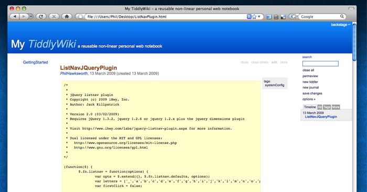This screenshot has height=192, width=367.
Task: Switch to the Tags tab
Action: click(x=327, y=107)
